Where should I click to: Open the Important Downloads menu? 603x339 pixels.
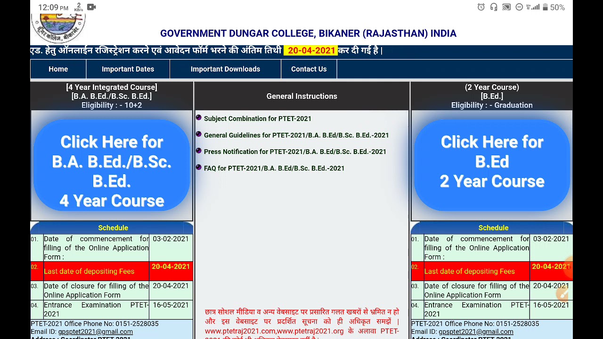point(225,69)
